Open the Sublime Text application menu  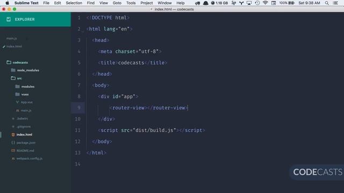[x=26, y=3]
